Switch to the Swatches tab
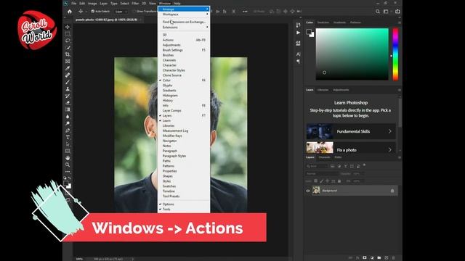465x261 pixels. [323, 22]
